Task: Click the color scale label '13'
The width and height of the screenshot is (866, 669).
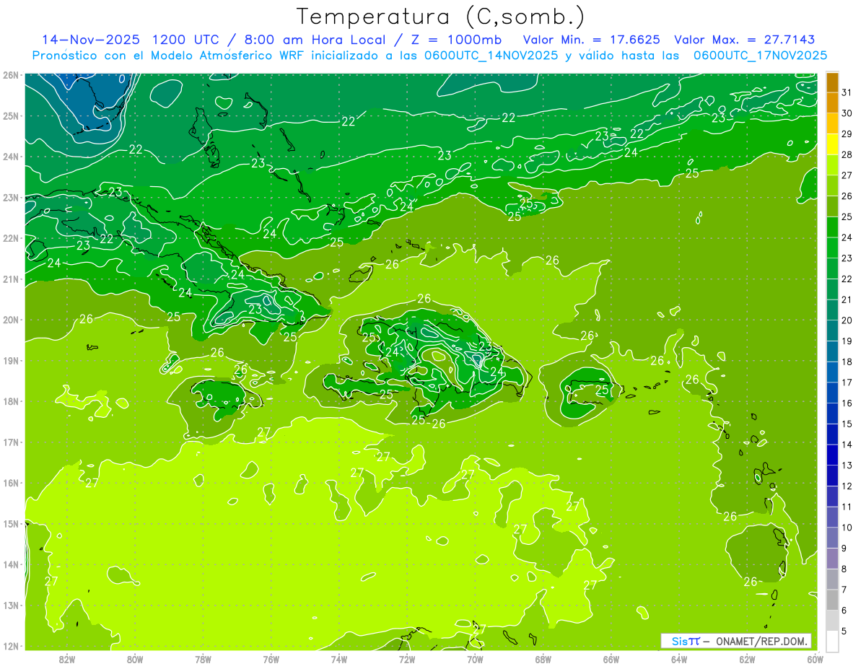Action: click(847, 465)
